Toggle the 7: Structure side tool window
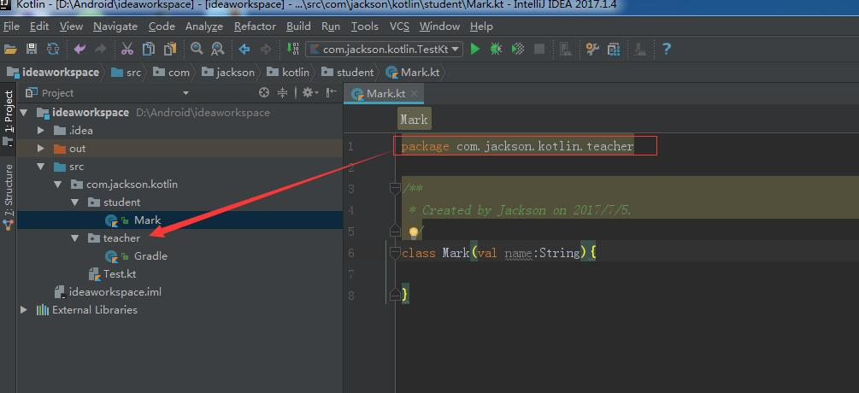Image resolution: width=859 pixels, height=393 pixels. [x=9, y=196]
